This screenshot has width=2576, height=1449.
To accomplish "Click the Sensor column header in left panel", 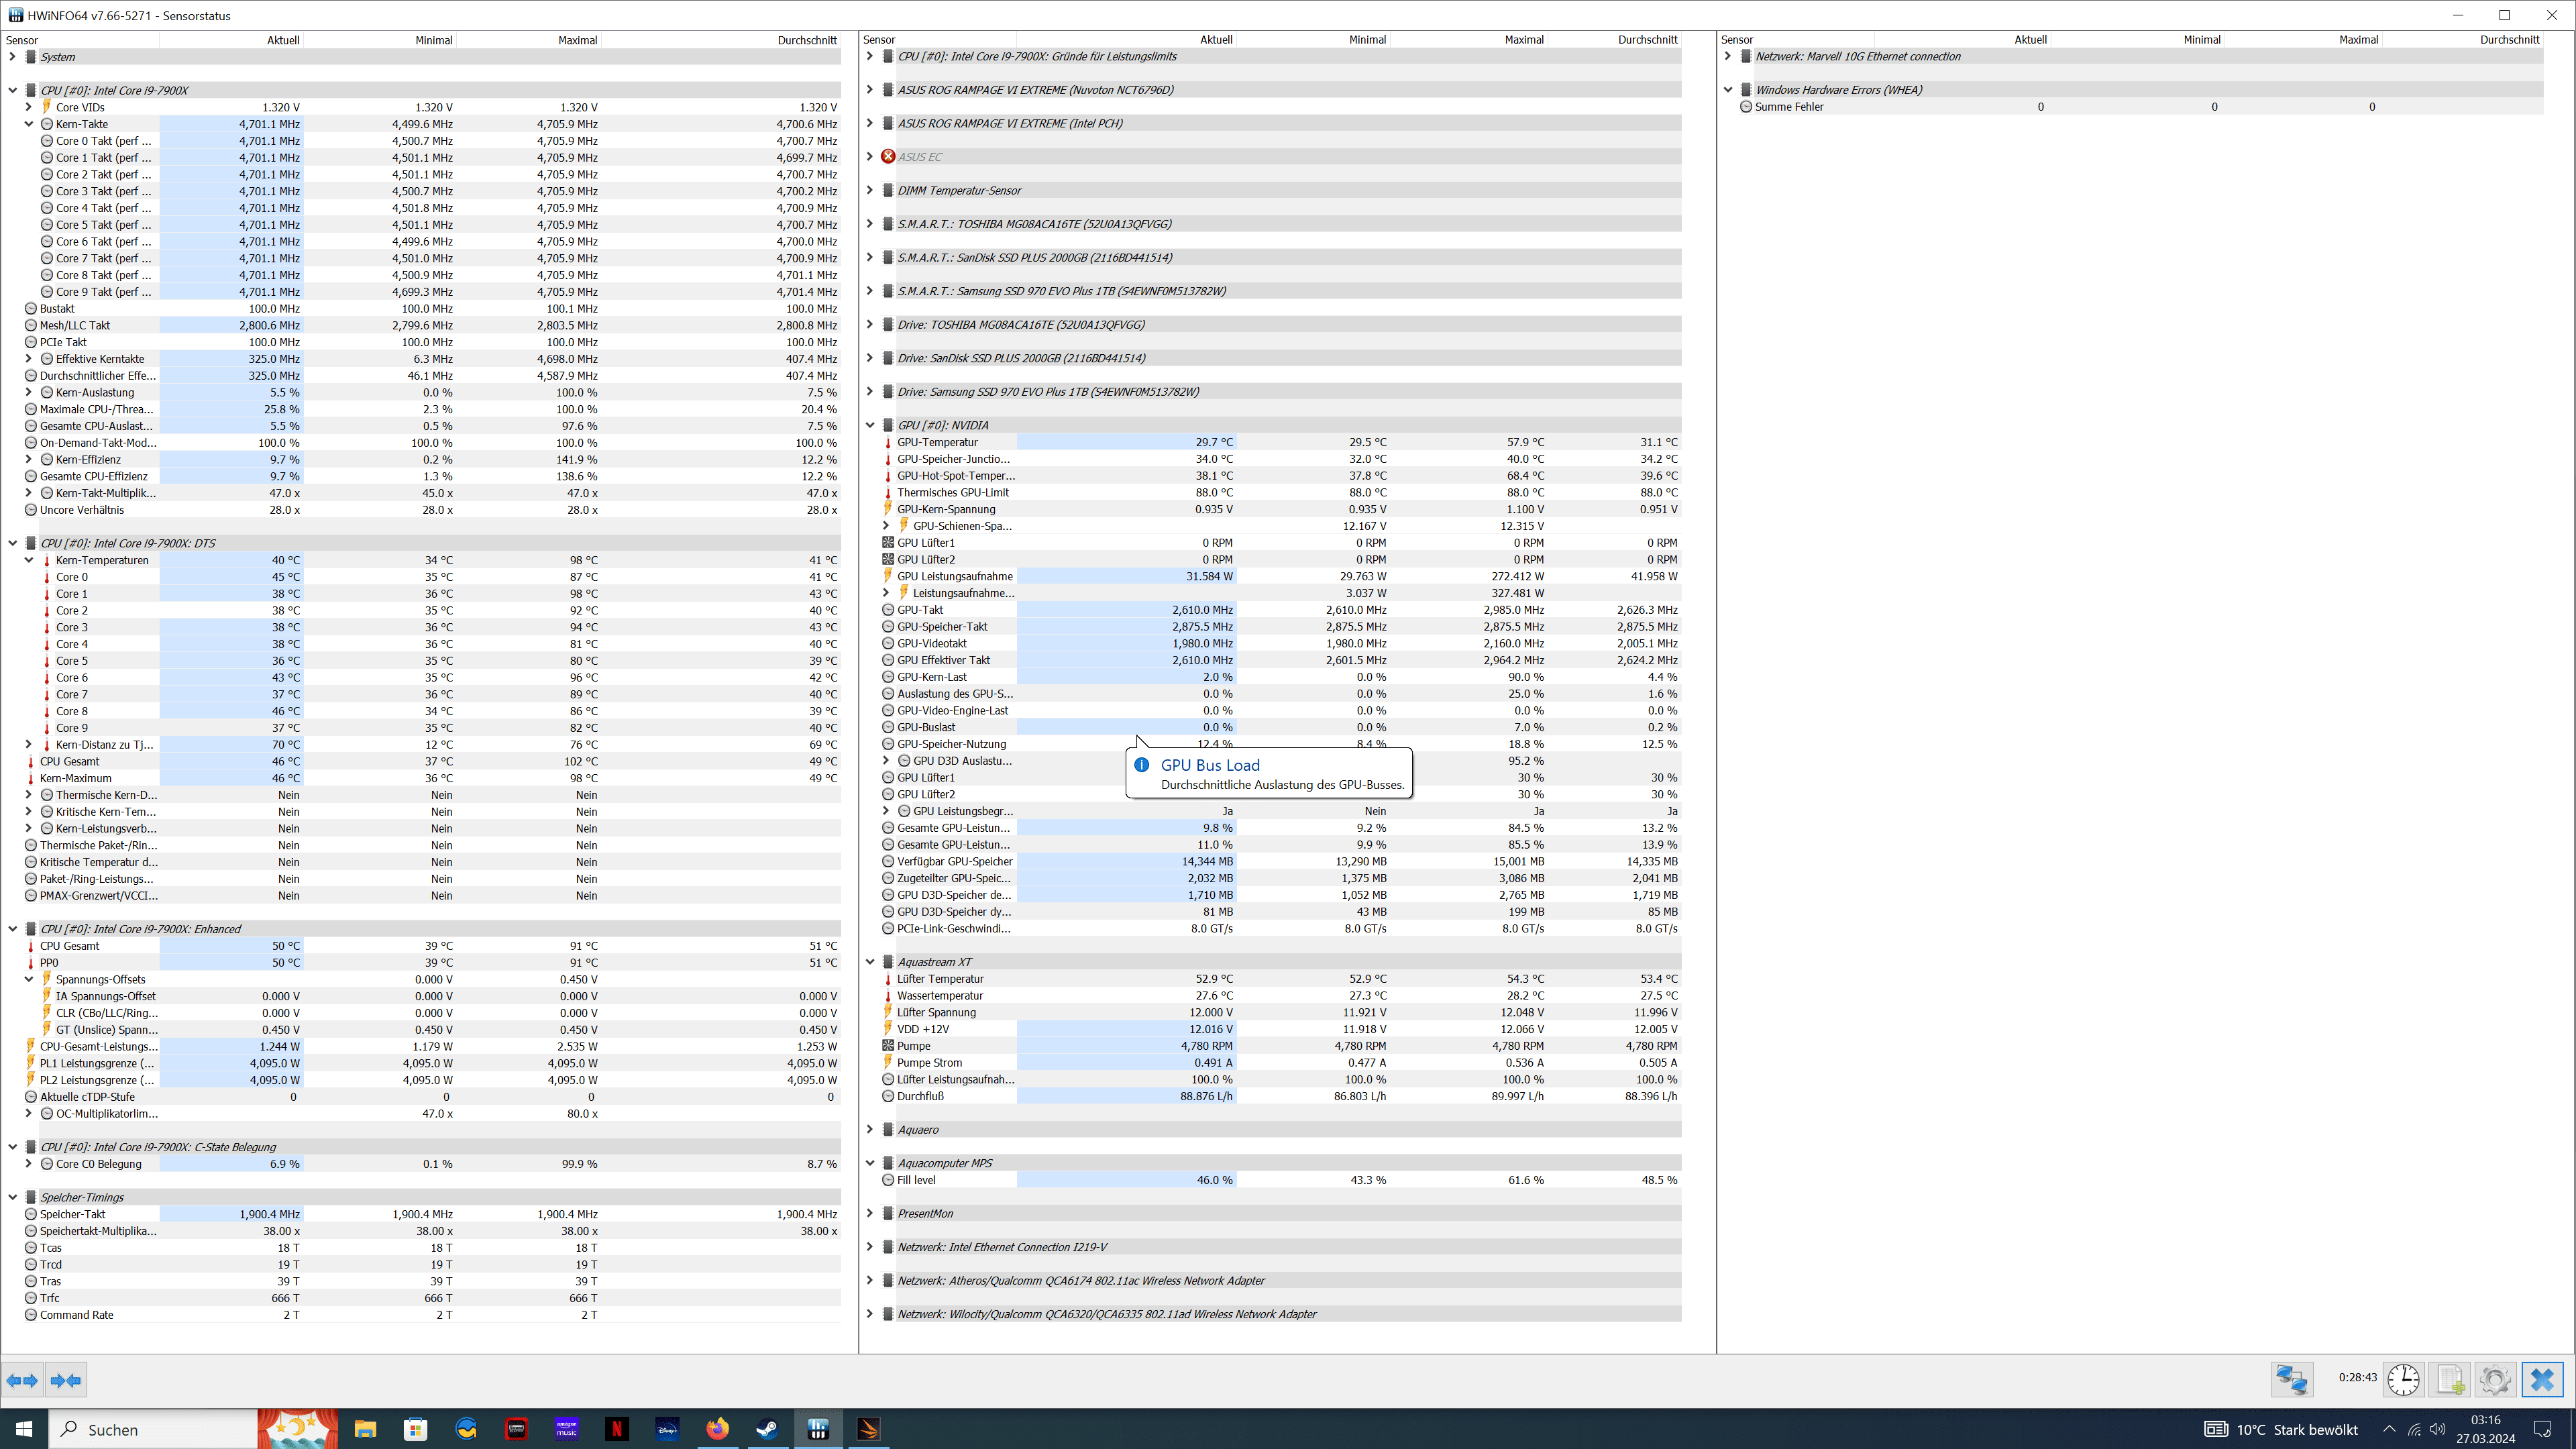I will click(80, 40).
